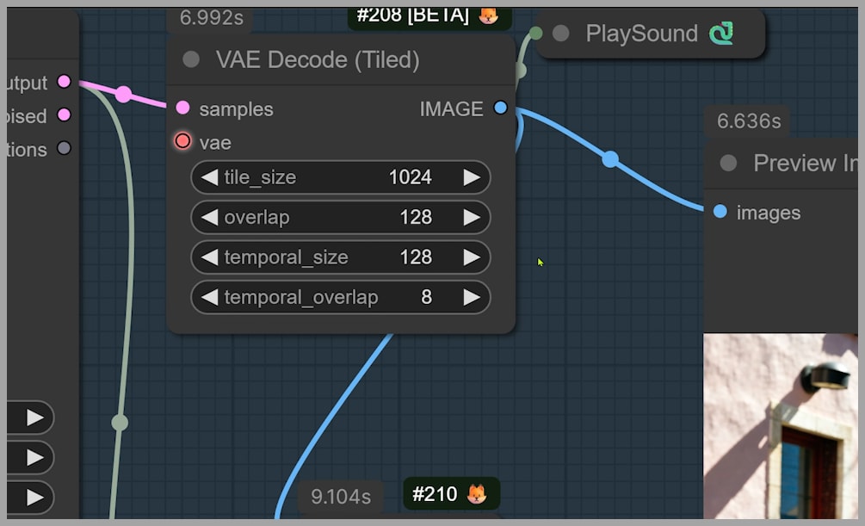This screenshot has height=526, width=865.
Task: Collapse the Preview Image node dot
Action: tap(728, 163)
